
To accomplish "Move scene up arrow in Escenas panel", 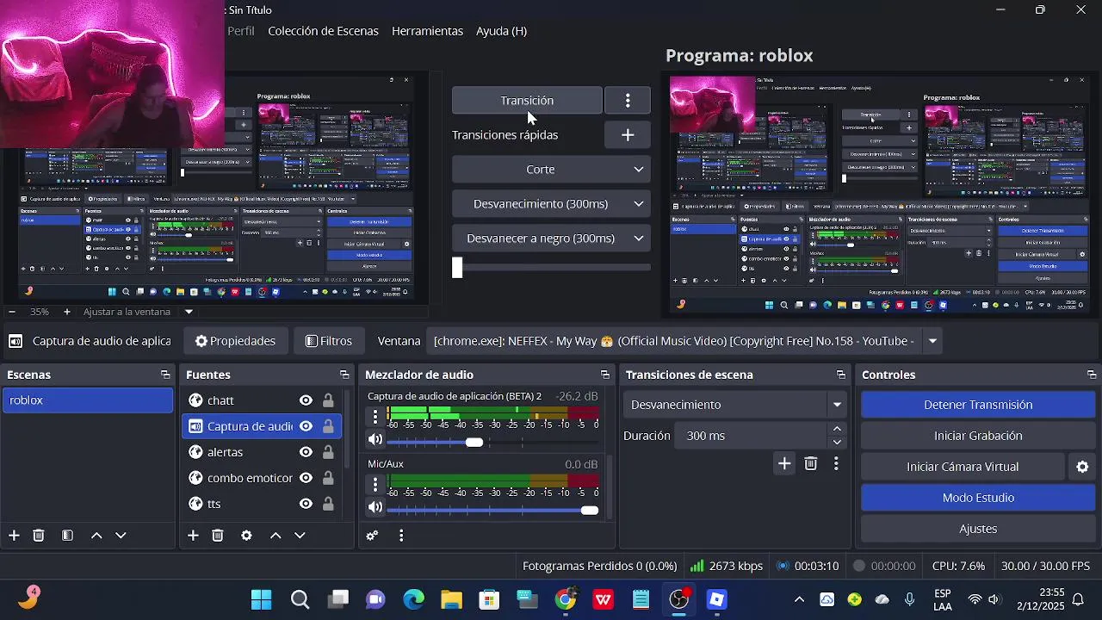I will [96, 536].
